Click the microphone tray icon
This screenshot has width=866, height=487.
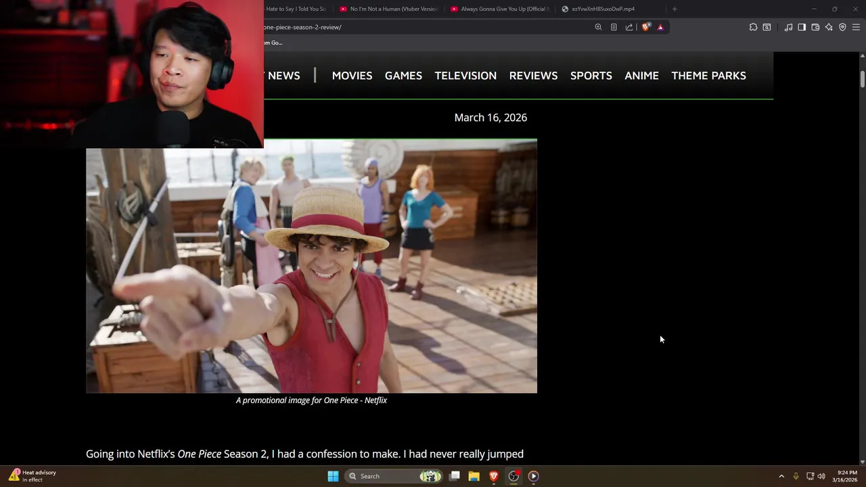796,476
